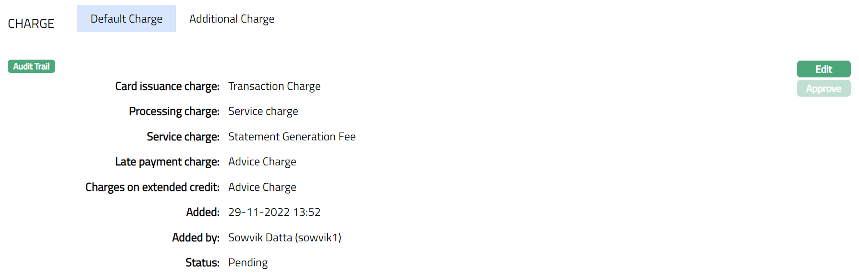The width and height of the screenshot is (859, 275).
Task: Open the Additional Charge tab
Action: (x=232, y=19)
